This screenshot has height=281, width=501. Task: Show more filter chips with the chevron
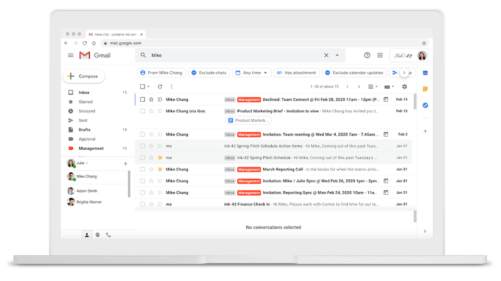404,72
